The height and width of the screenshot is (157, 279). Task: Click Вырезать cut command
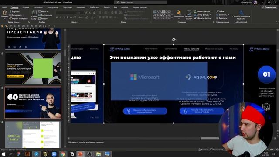[x=14, y=12]
